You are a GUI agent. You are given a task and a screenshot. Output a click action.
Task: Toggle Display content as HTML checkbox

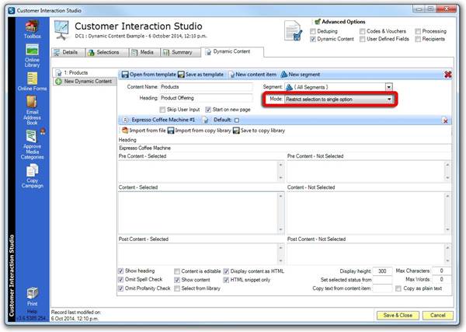[226, 271]
